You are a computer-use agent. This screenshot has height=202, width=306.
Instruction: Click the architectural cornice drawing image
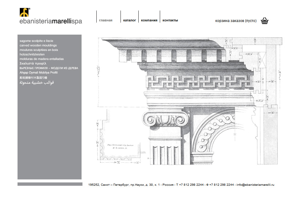pos(190,101)
